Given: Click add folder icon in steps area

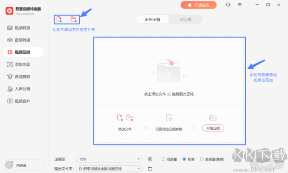Looking at the screenshot, I should pyautogui.click(x=130, y=117).
